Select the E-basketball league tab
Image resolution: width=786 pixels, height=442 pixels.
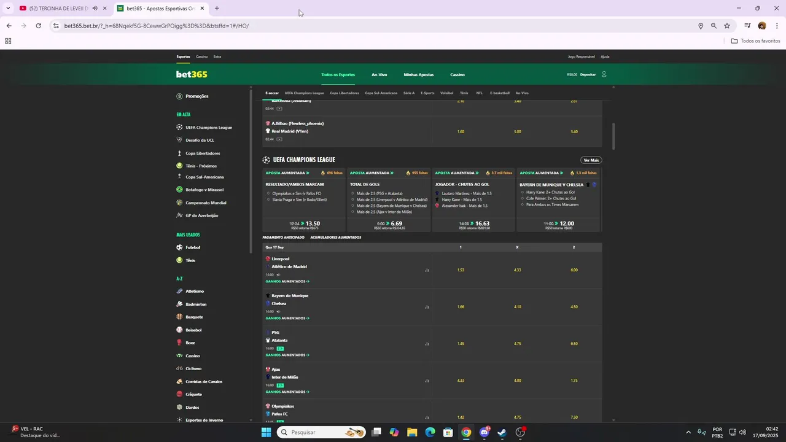pyautogui.click(x=500, y=93)
